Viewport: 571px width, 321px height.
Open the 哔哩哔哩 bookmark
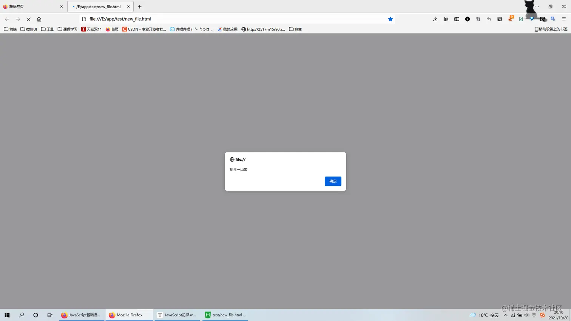[x=191, y=29]
